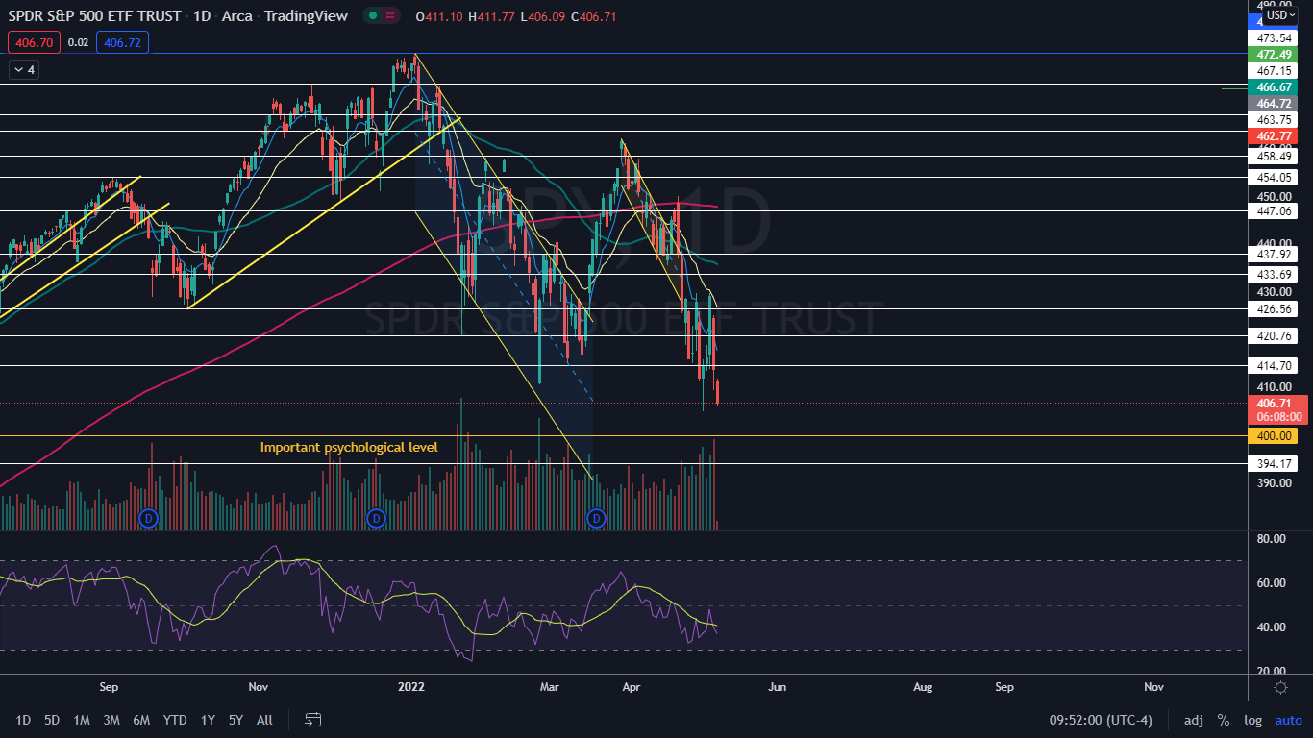Open the USD currency dropdown
Image resolution: width=1313 pixels, height=738 pixels.
coord(1280,15)
